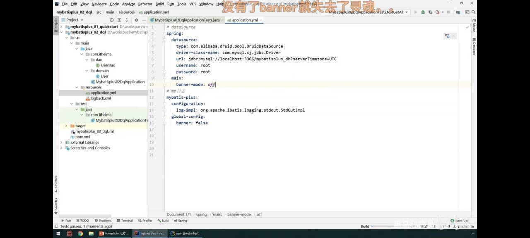Select Mybatisplus02DqlApplication class in tree
Viewport: 530px width, 238px height.
pyautogui.click(x=118, y=82)
